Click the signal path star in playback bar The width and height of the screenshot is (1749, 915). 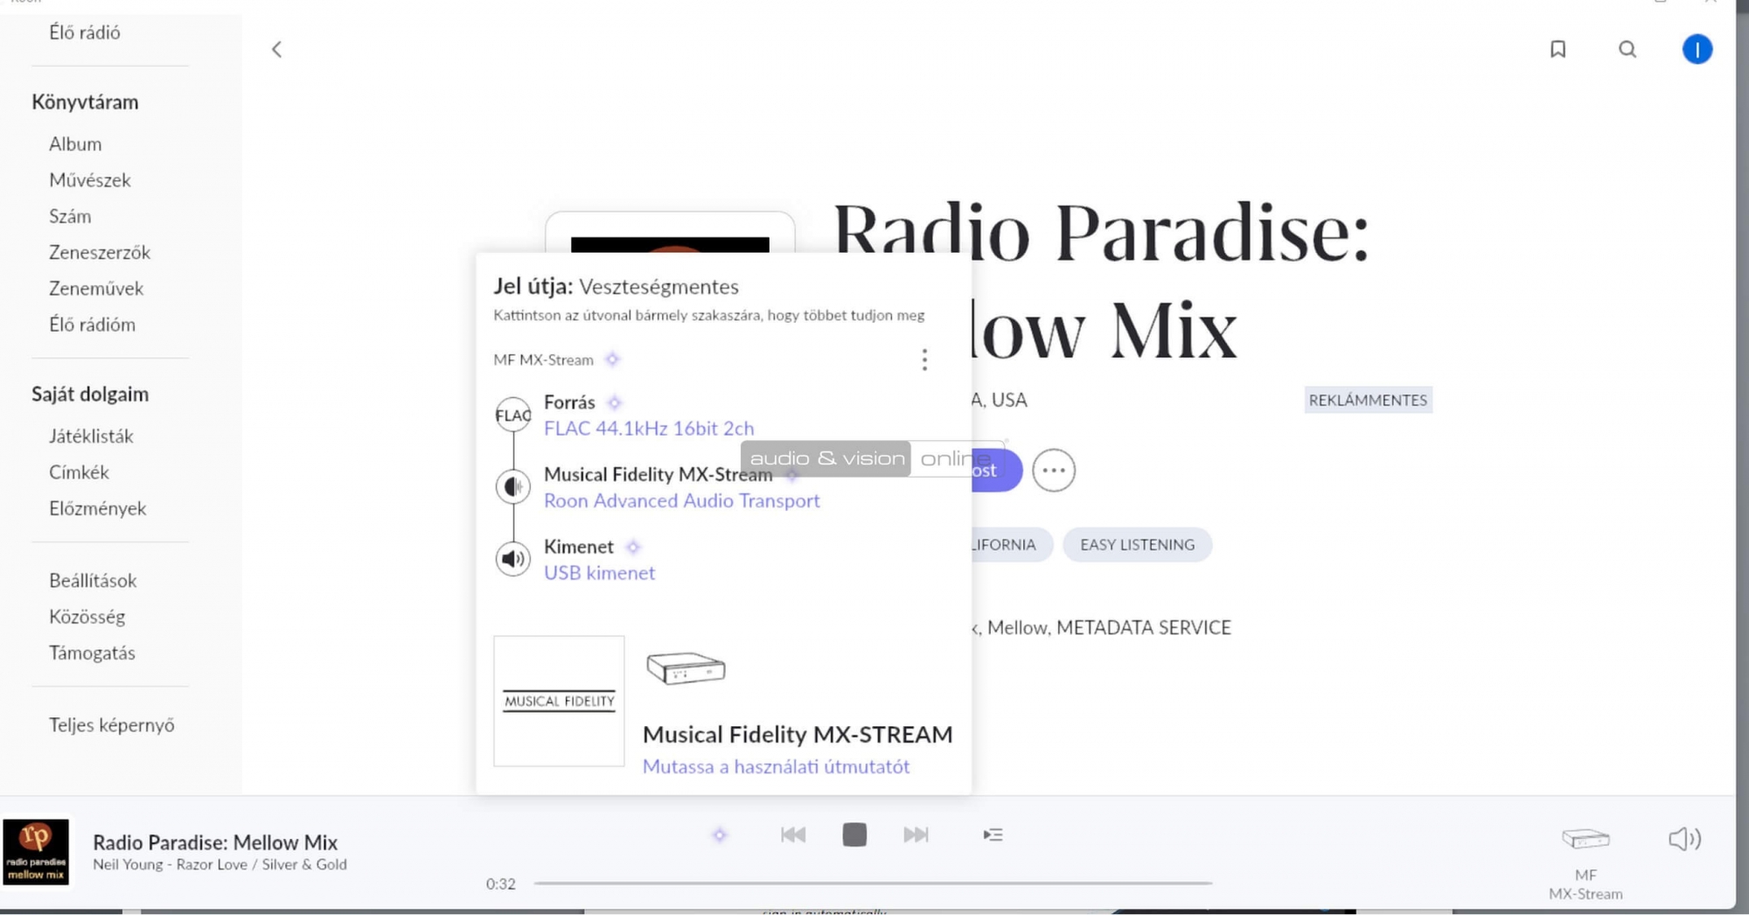click(720, 835)
